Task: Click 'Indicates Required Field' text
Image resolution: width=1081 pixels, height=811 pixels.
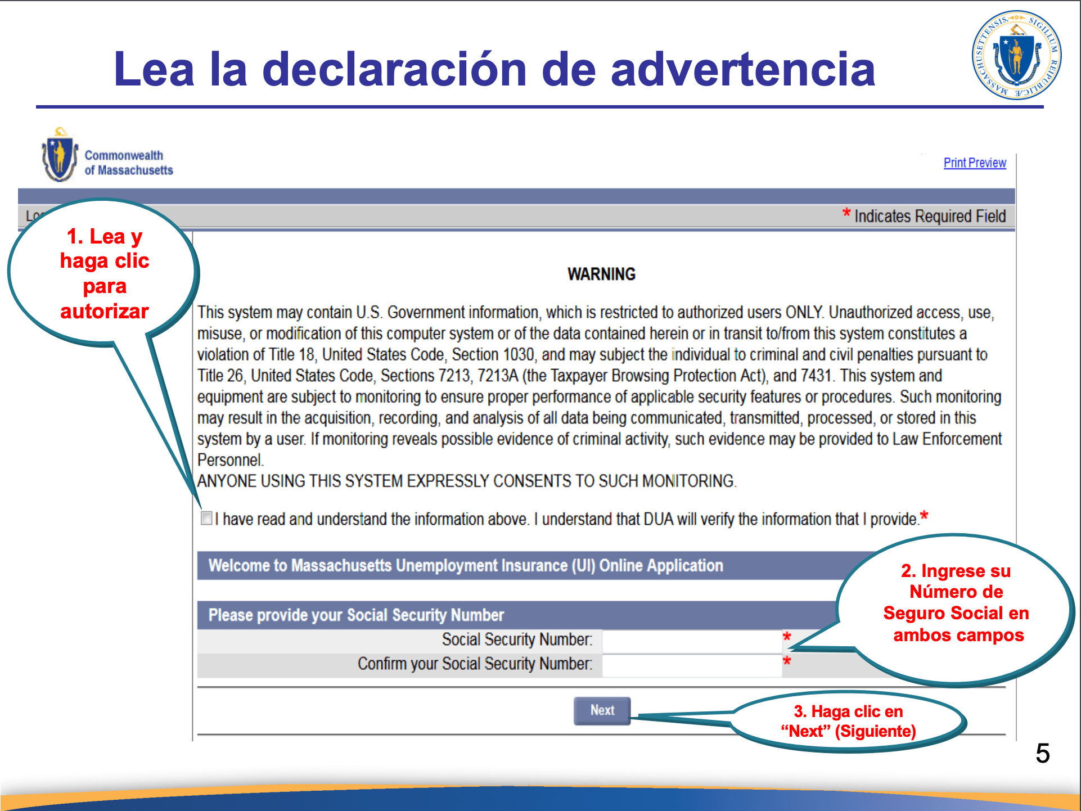Action: click(930, 217)
